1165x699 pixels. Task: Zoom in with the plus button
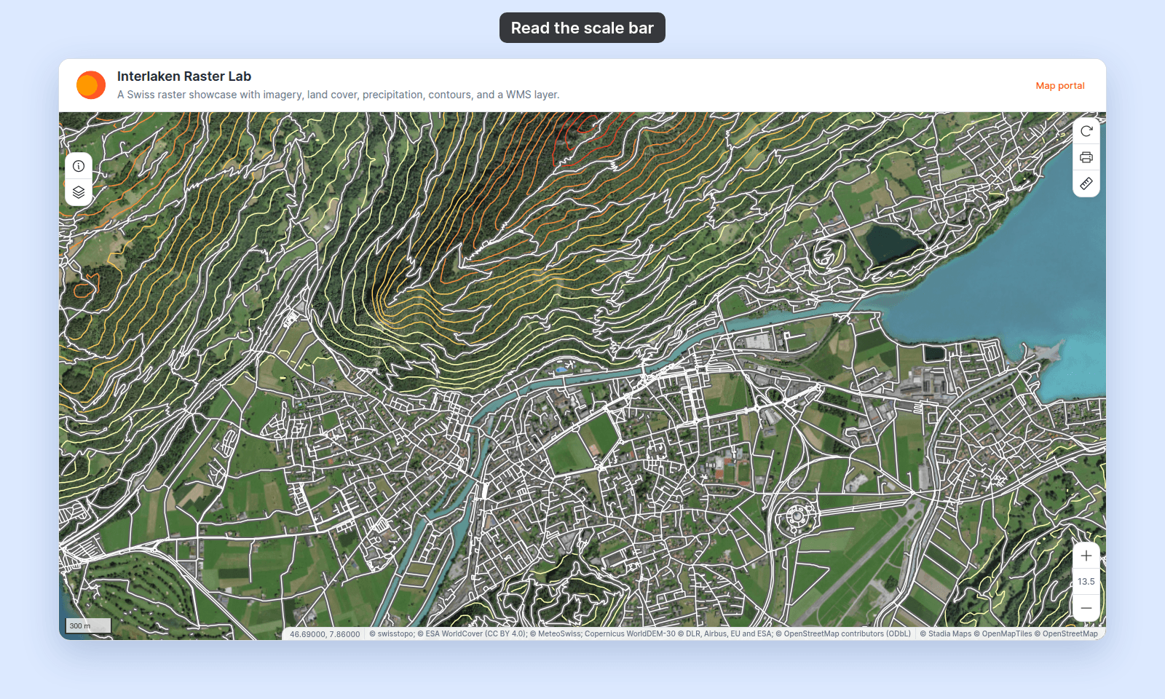[x=1086, y=556]
